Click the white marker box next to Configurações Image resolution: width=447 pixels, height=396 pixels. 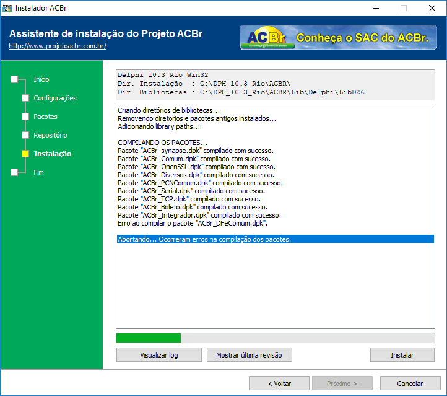pyautogui.click(x=25, y=98)
